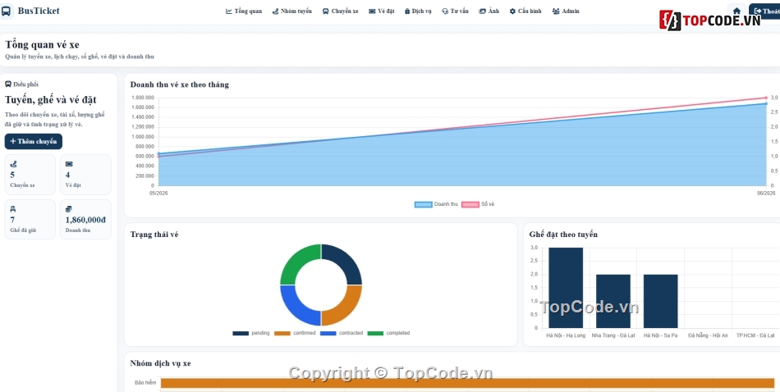Click the 05/2026 revenue data point
Image resolution: width=780 pixels, height=392 pixels.
tap(158, 154)
